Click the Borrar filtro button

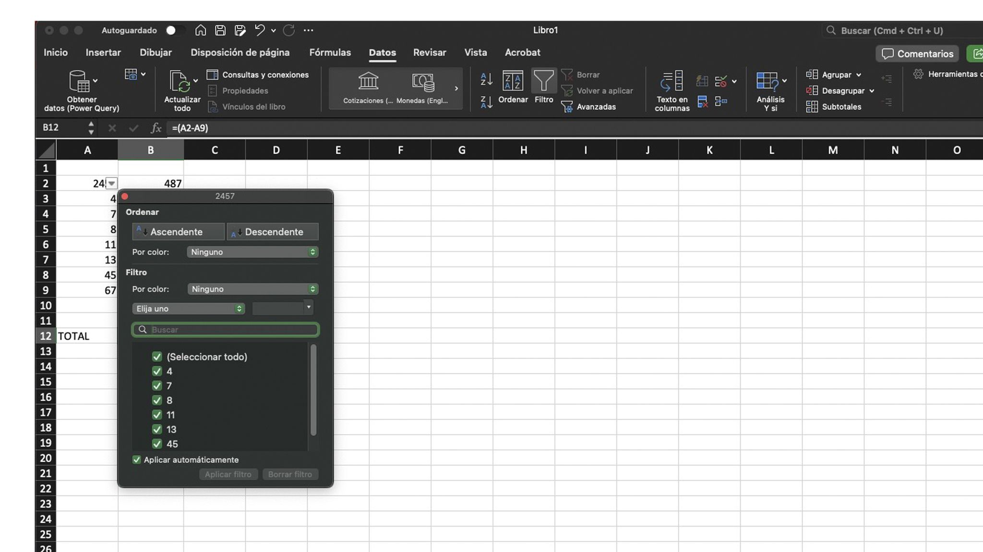(x=290, y=474)
